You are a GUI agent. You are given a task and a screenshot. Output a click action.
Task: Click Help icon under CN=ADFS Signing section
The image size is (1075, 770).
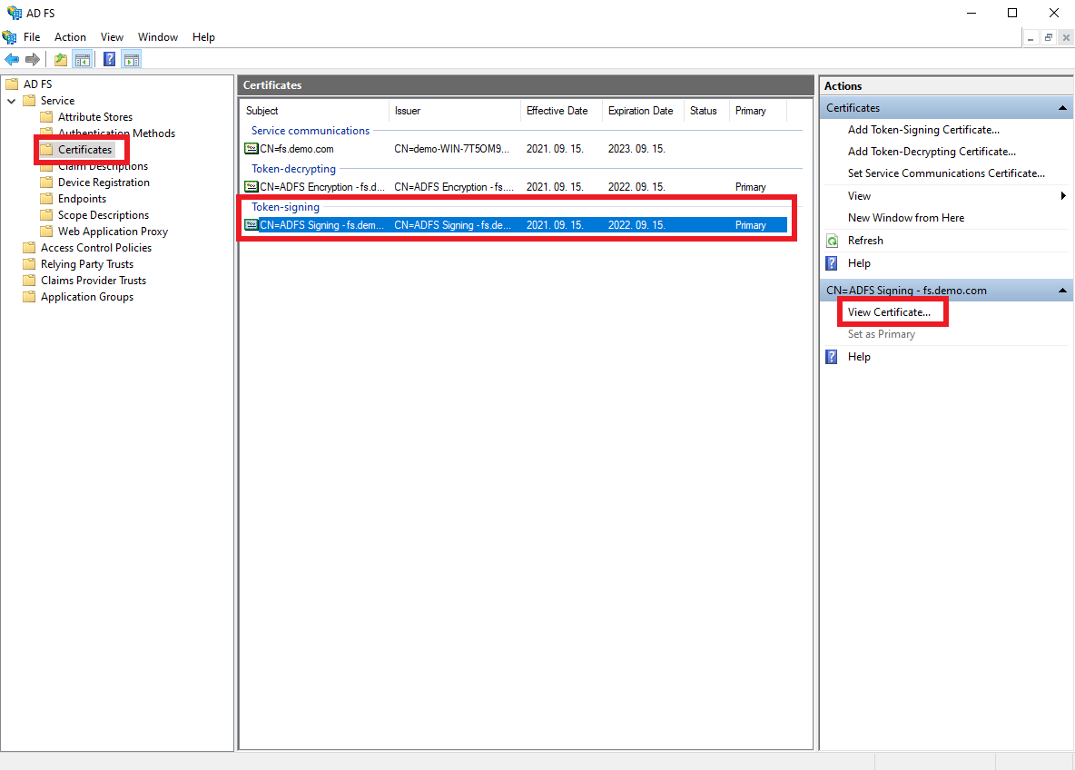click(x=832, y=357)
